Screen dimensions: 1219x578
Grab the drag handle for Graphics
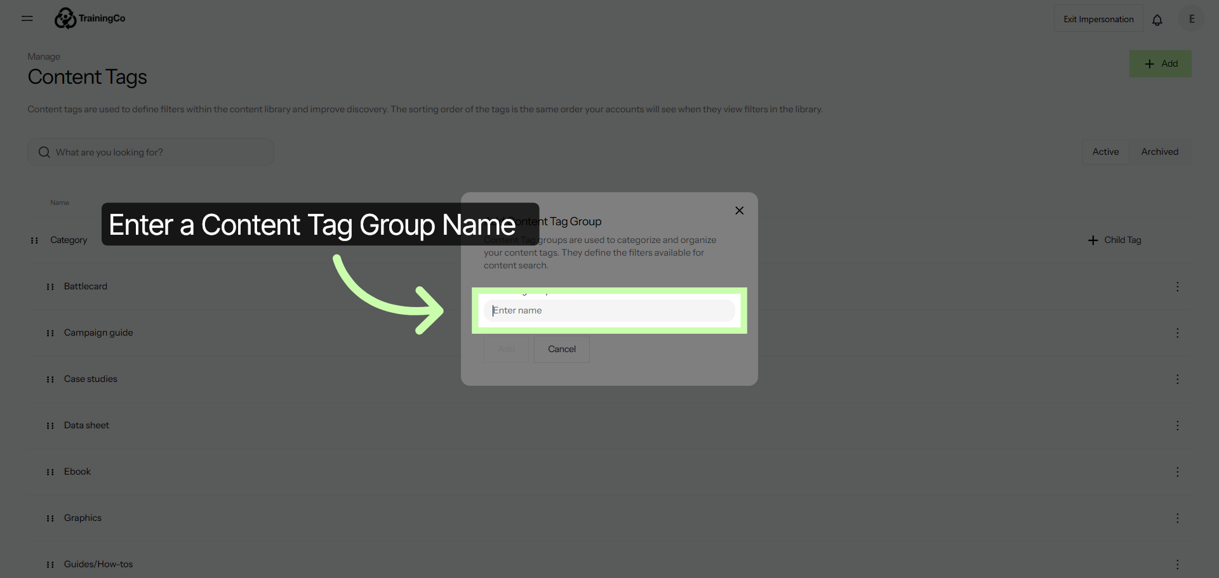click(x=50, y=518)
